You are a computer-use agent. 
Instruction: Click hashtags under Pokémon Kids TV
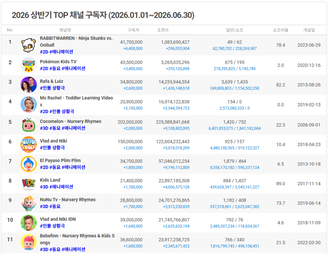pyautogui.click(x=62, y=68)
